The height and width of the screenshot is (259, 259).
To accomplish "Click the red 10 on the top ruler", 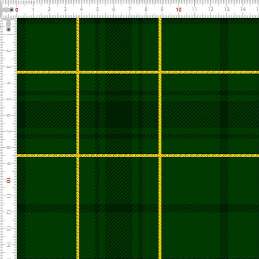I will [x=179, y=10].
